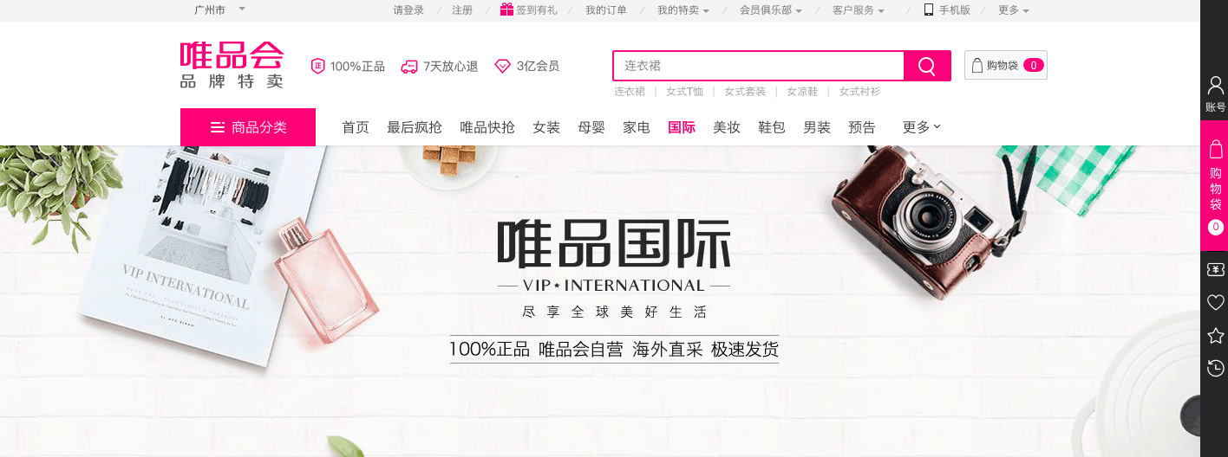The image size is (1228, 457).
Task: Focus the 连衣裙 search input field
Action: pyautogui.click(x=759, y=66)
